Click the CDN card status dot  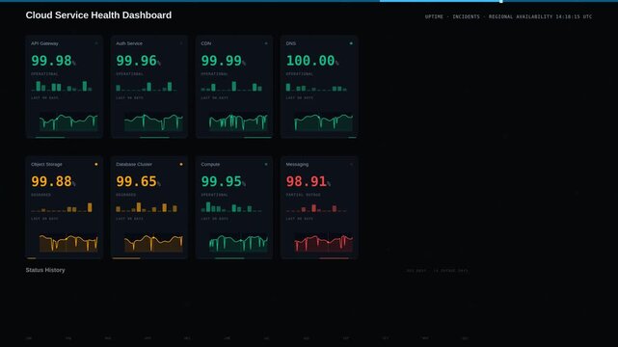pyautogui.click(x=266, y=43)
